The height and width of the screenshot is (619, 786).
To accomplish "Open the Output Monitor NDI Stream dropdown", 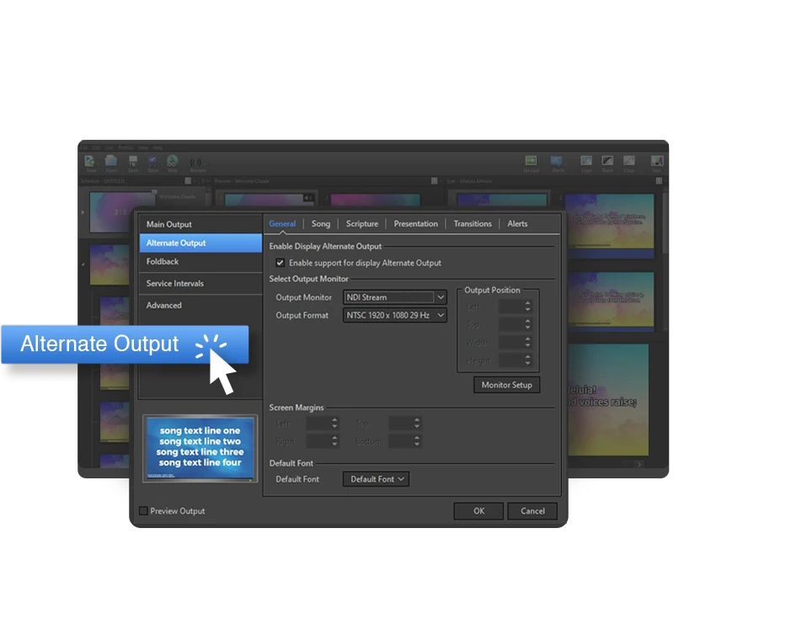I will (395, 297).
